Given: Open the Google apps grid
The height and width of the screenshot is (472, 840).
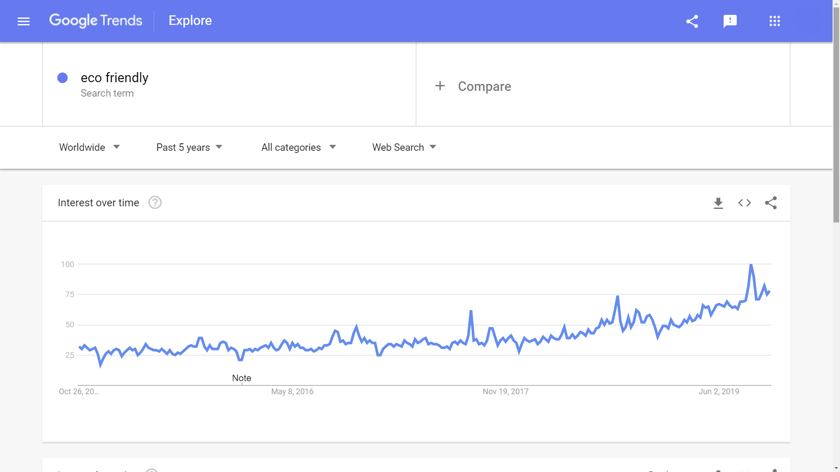Looking at the screenshot, I should click(x=775, y=21).
